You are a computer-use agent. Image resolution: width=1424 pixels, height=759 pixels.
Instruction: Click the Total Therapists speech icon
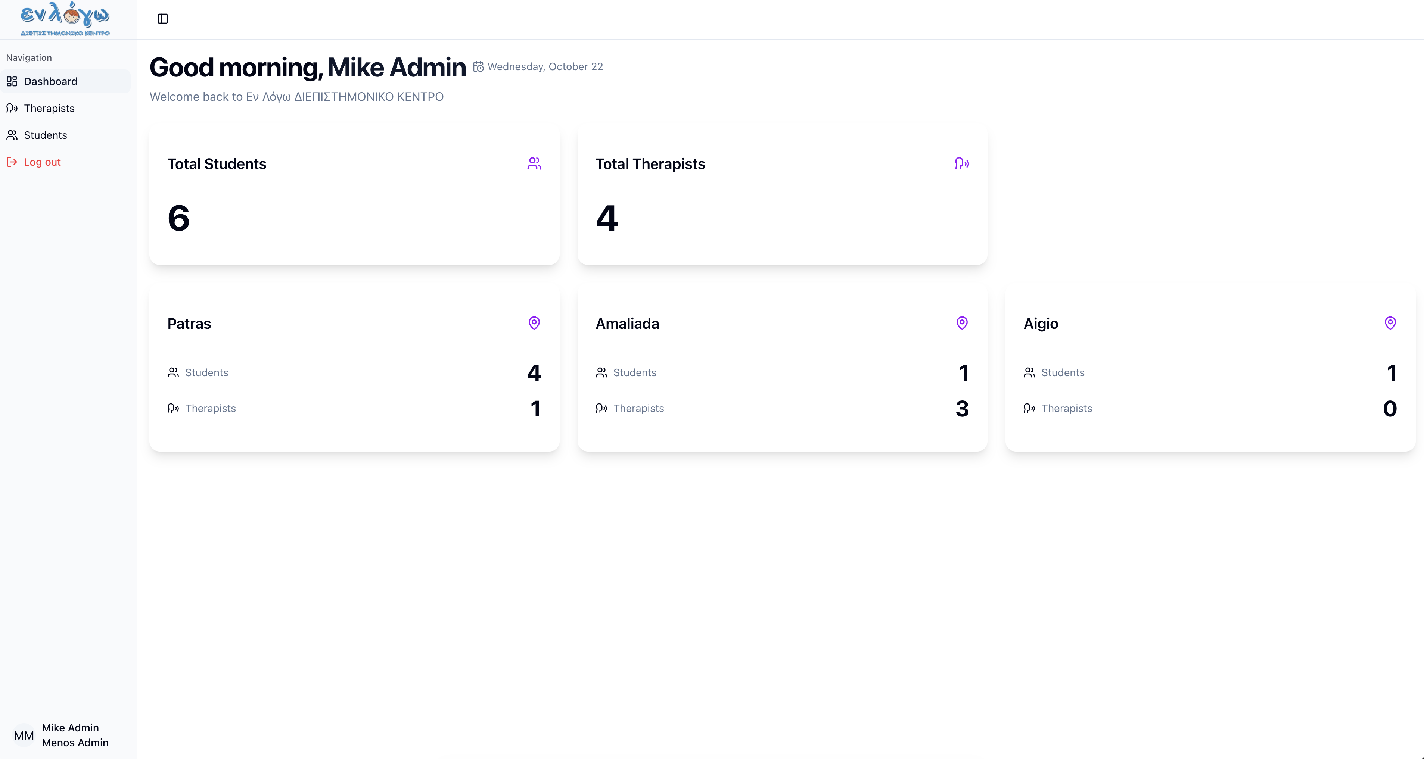pos(961,163)
